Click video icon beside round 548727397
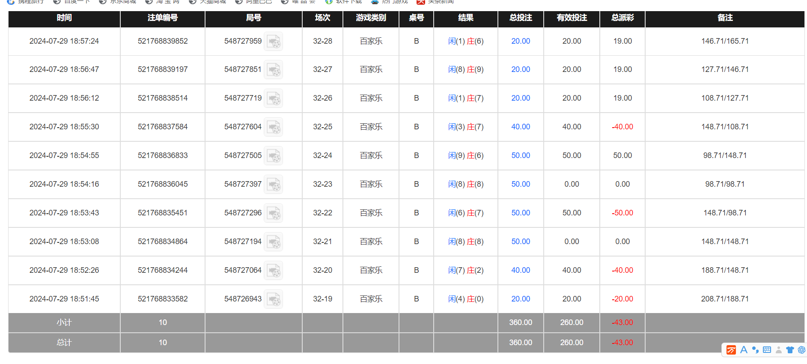Image resolution: width=807 pixels, height=364 pixels. tap(273, 185)
